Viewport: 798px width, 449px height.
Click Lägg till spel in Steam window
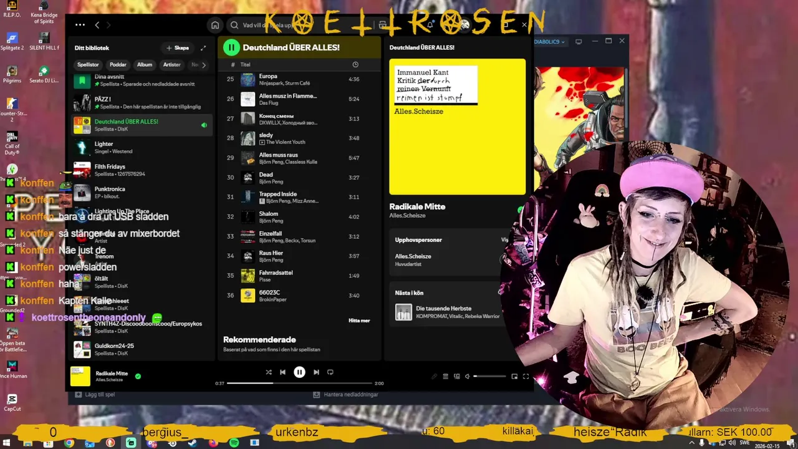(x=95, y=395)
